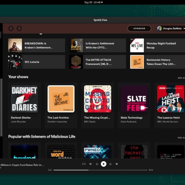Image resolution: width=185 pixels, height=185 pixels.
Task: Open the Douglas DeMaio account menu arrow
Action: tap(184, 29)
